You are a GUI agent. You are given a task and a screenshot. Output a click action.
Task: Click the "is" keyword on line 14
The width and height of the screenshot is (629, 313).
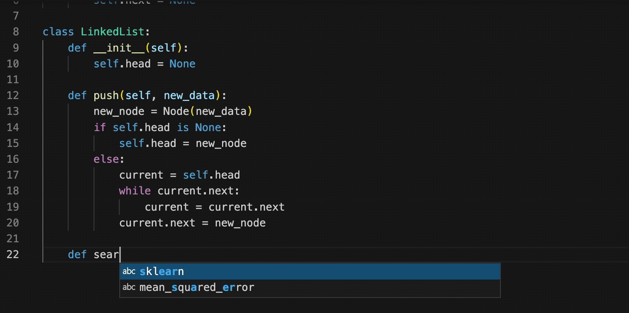click(x=183, y=127)
